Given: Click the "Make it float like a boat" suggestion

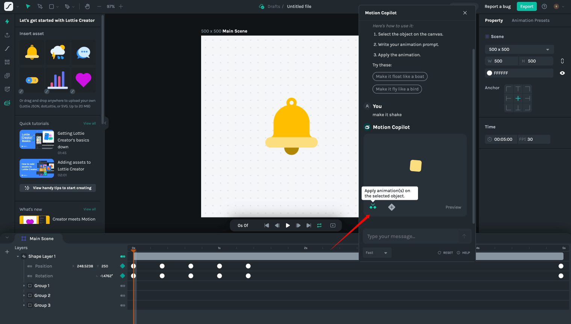Looking at the screenshot, I should pos(400,76).
